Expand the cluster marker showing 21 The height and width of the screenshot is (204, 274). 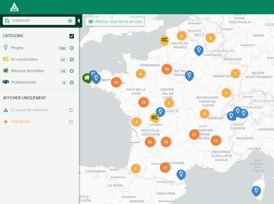point(194,135)
